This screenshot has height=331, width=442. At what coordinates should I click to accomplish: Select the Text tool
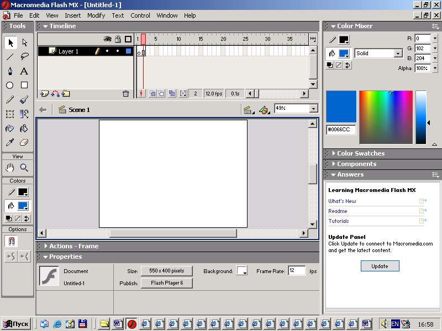pyautogui.click(x=24, y=71)
